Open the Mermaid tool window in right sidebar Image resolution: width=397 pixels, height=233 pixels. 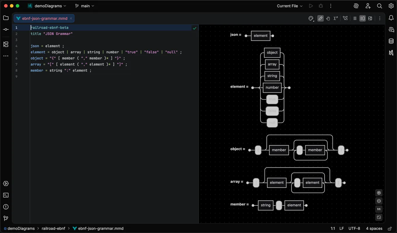click(391, 53)
